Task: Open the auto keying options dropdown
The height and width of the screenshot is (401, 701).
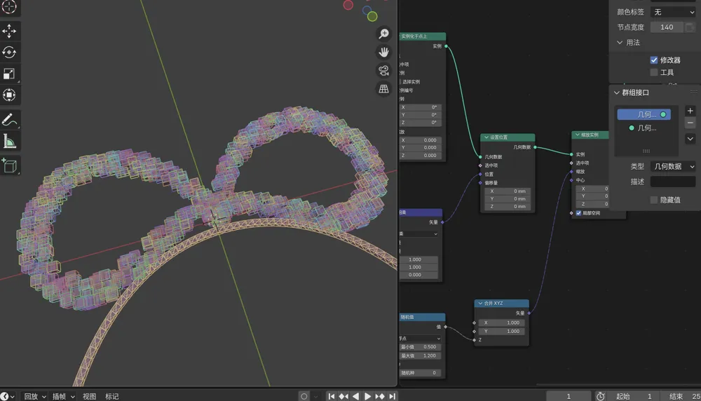Action: pos(315,396)
